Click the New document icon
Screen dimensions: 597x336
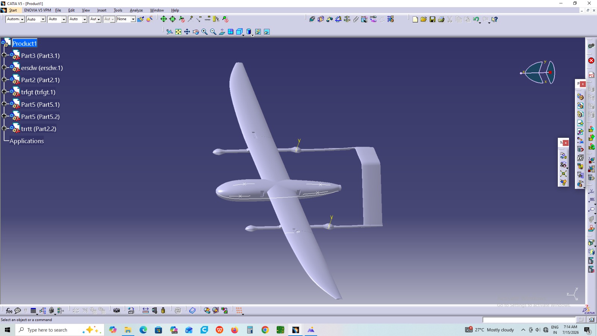pyautogui.click(x=415, y=19)
